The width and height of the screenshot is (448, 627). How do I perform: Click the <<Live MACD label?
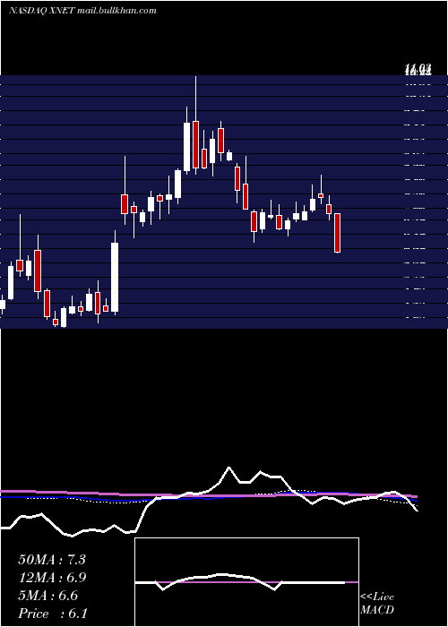(377, 603)
